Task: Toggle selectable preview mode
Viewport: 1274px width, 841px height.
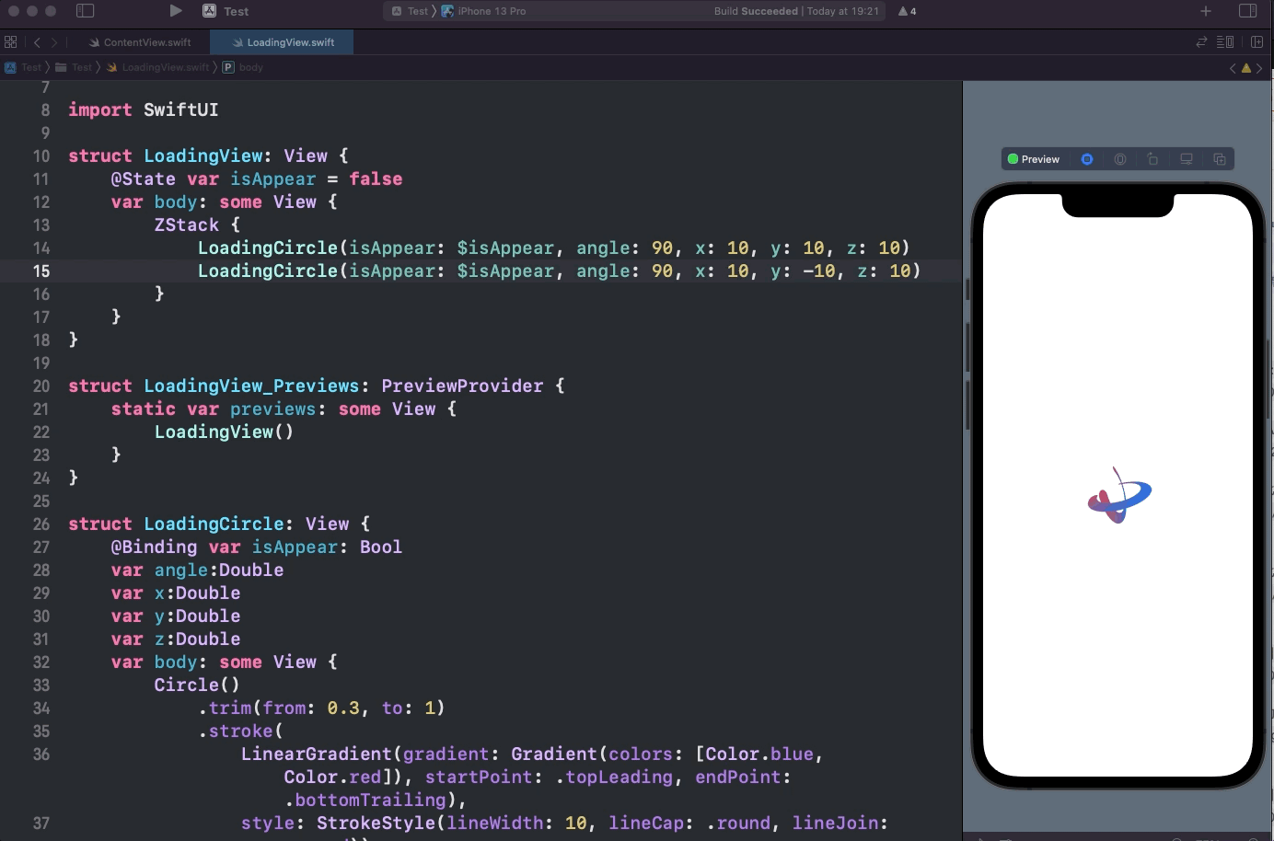Action: tap(1120, 159)
